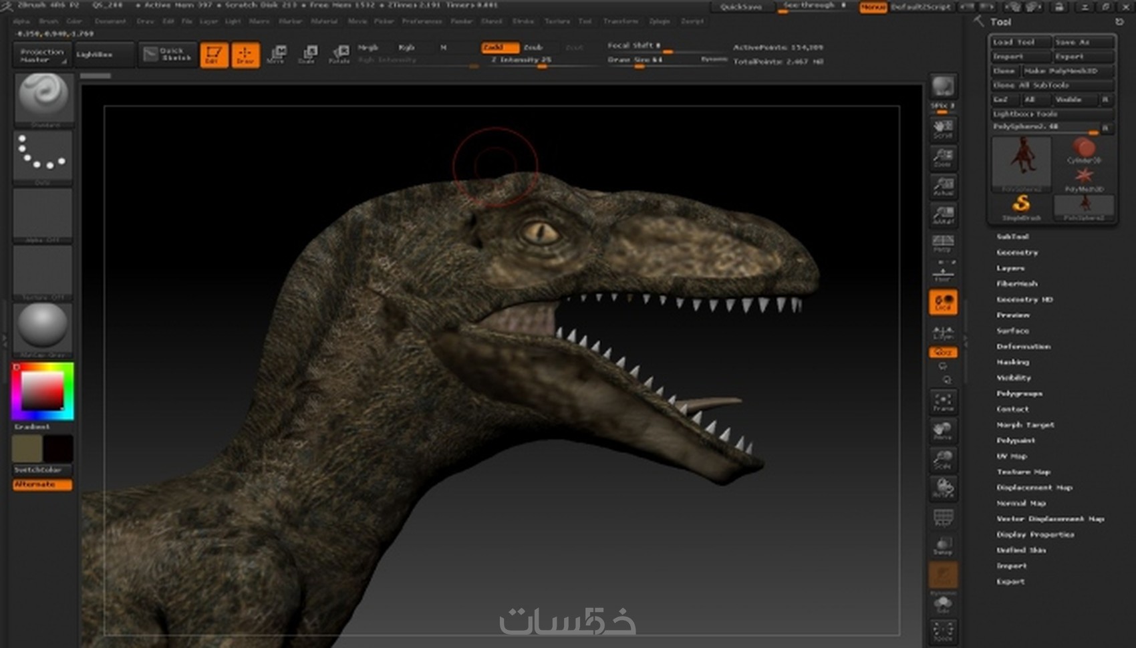1136x648 pixels.
Task: Open the Preferences menu
Action: [422, 21]
